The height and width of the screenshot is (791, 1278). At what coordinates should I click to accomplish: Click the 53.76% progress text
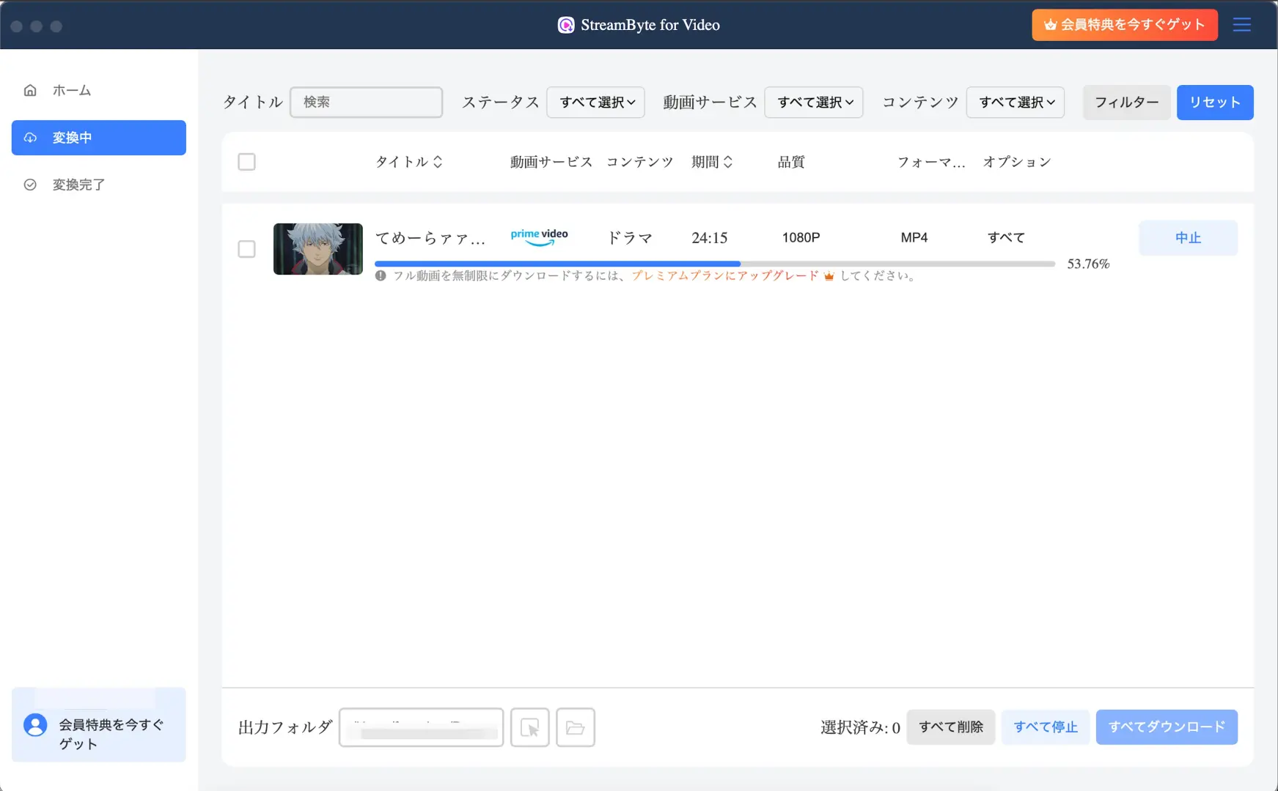pos(1088,264)
